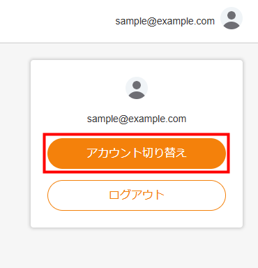
Task: Click the アカウント切り替え label text
Action: (x=137, y=154)
